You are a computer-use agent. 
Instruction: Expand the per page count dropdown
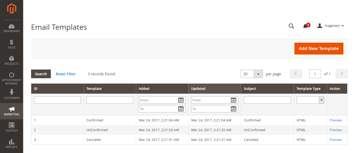click(258, 74)
